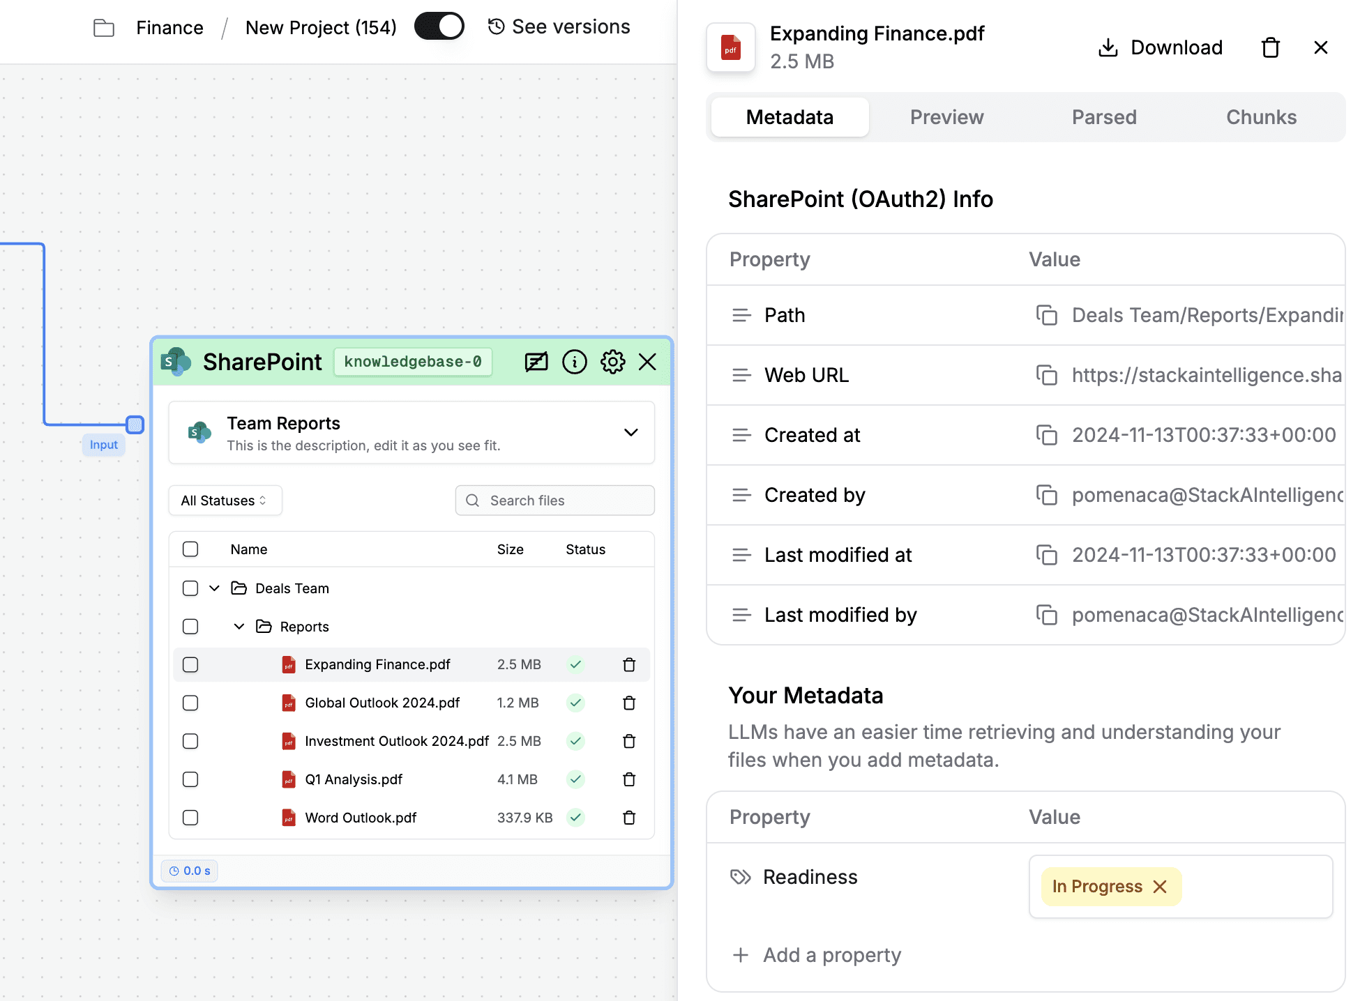
Task: Toggle the New Project switch off
Action: coord(439,27)
